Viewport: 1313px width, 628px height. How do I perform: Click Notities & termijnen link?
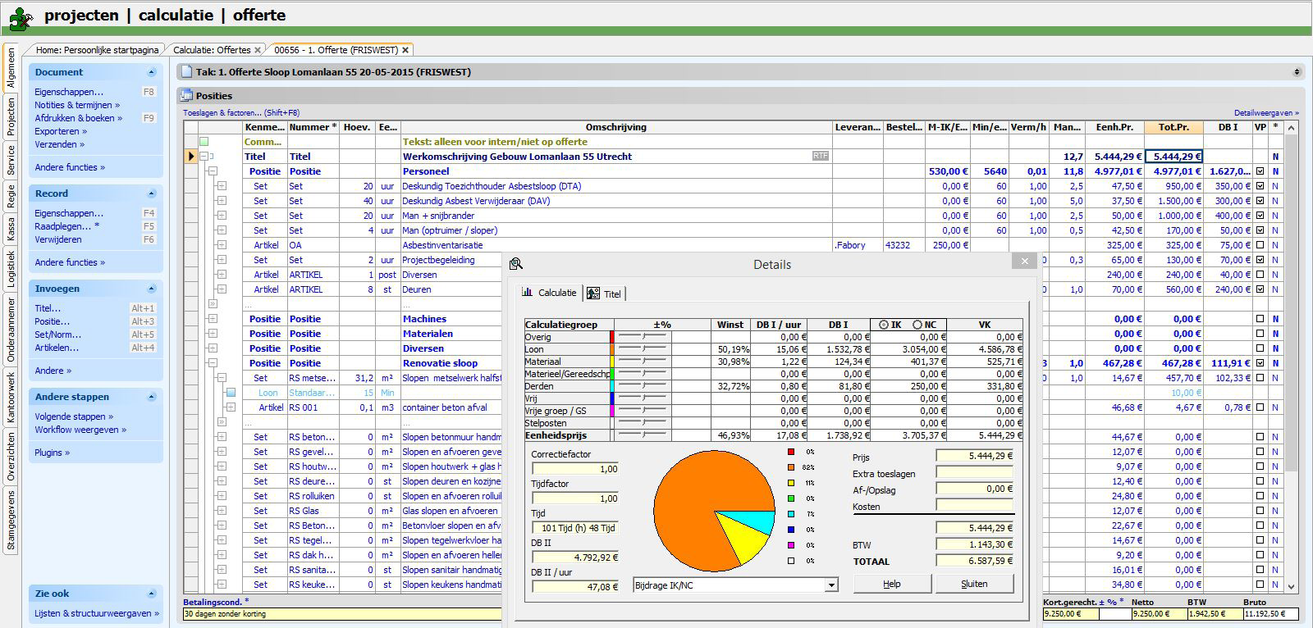[x=77, y=105]
